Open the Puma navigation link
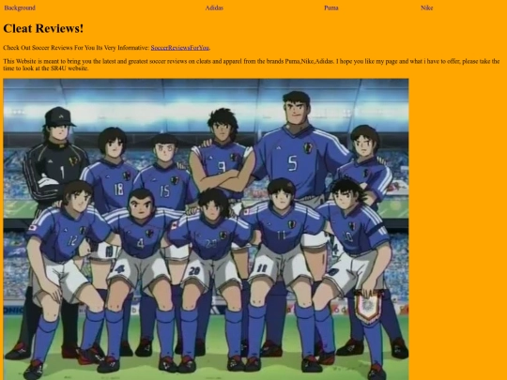Image resolution: width=507 pixels, height=380 pixels. [331, 8]
